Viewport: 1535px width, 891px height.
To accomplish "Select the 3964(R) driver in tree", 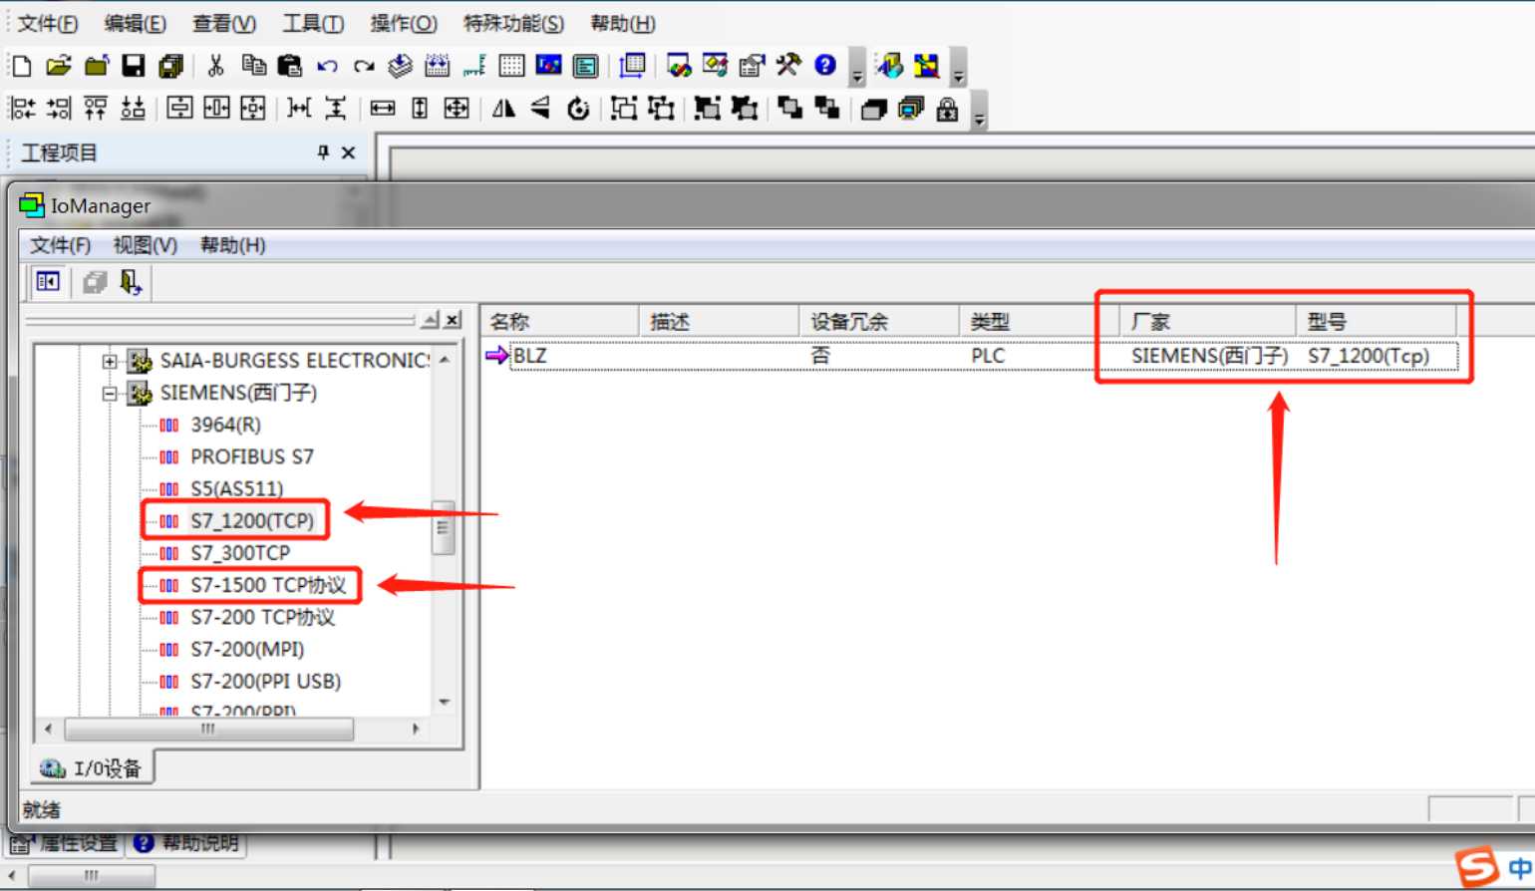I will coord(225,425).
